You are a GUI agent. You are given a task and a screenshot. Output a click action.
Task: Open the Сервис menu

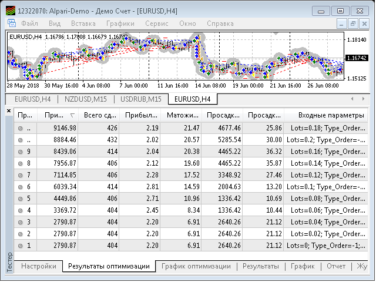click(157, 23)
